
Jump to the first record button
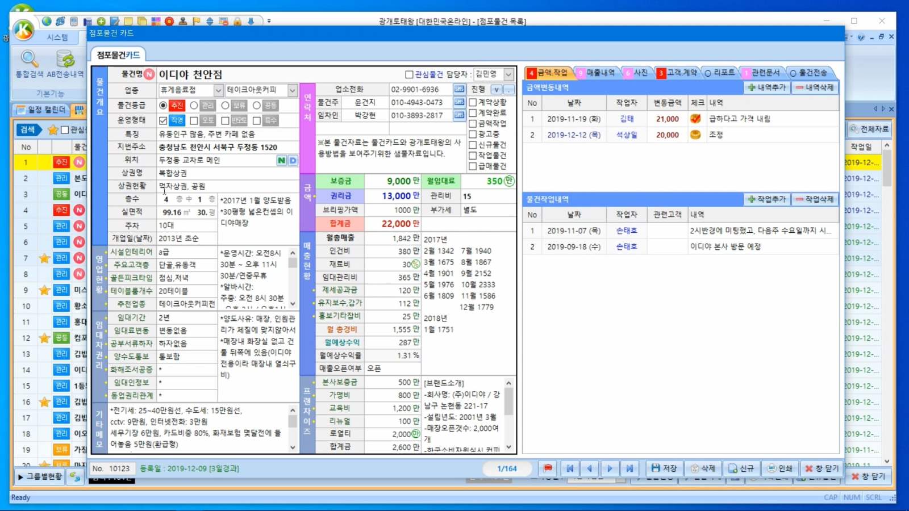click(569, 468)
